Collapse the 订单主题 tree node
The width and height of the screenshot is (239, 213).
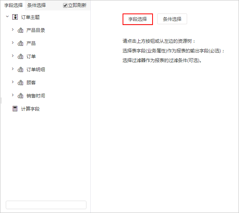click(x=7, y=16)
